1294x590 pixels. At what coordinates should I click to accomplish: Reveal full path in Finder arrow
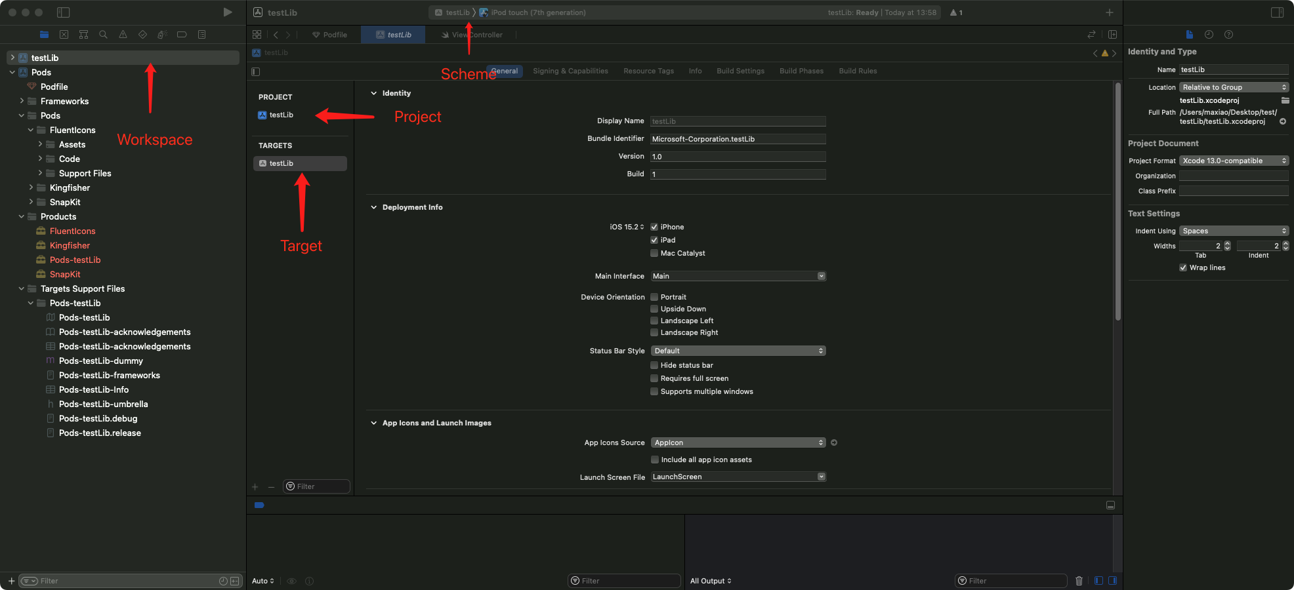[1282, 121]
